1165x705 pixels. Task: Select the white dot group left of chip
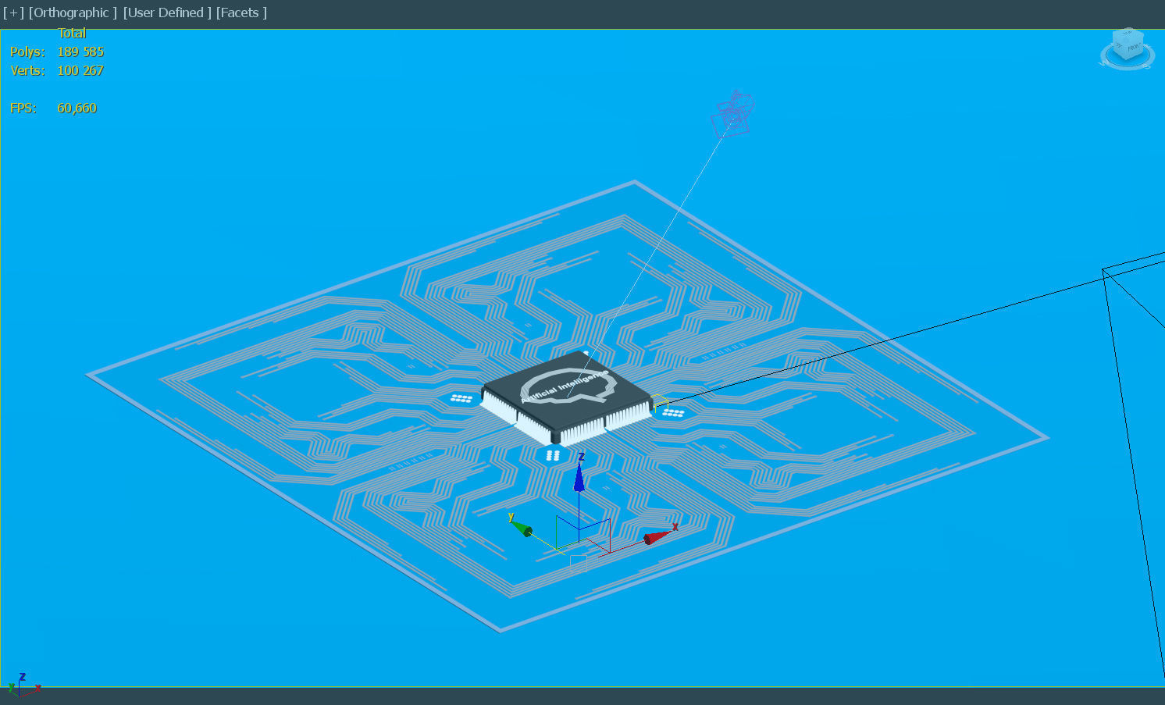(x=461, y=399)
